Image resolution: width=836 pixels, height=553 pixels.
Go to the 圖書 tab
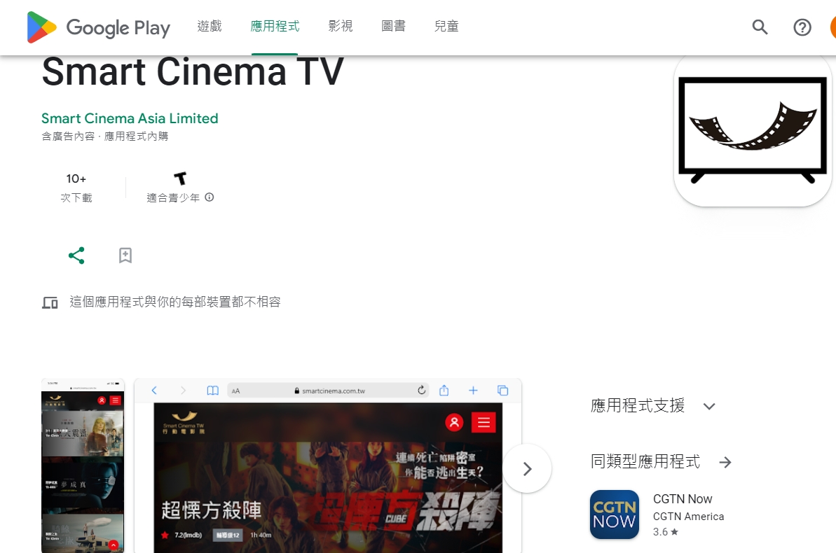click(394, 26)
